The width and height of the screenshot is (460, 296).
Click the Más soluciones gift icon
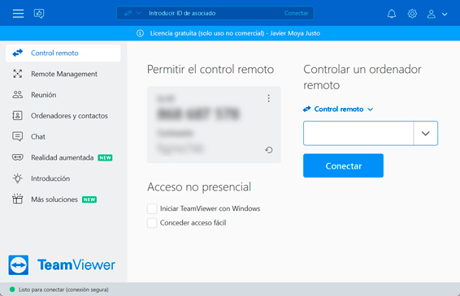point(18,199)
